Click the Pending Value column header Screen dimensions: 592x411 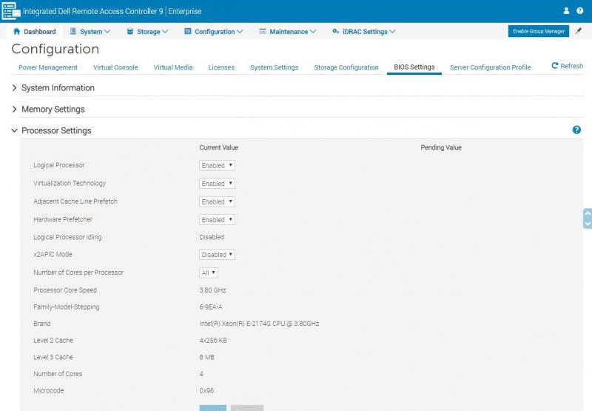coord(441,147)
